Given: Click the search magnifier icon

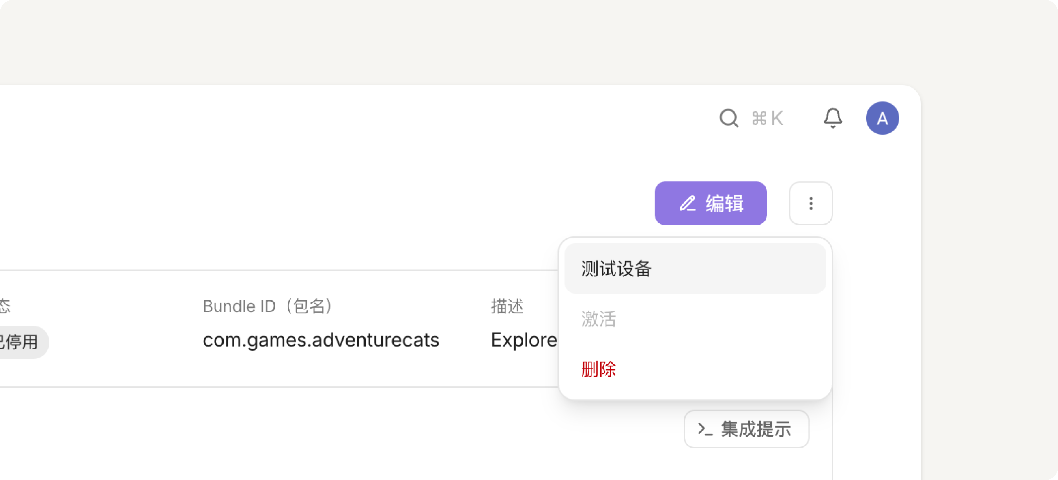Looking at the screenshot, I should point(729,118).
